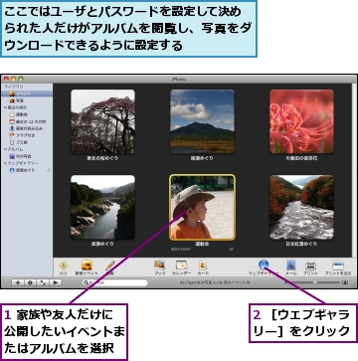Screen dimensions: 358x361
Task: Select the red spider lily event thumbnail
Action: point(301,121)
